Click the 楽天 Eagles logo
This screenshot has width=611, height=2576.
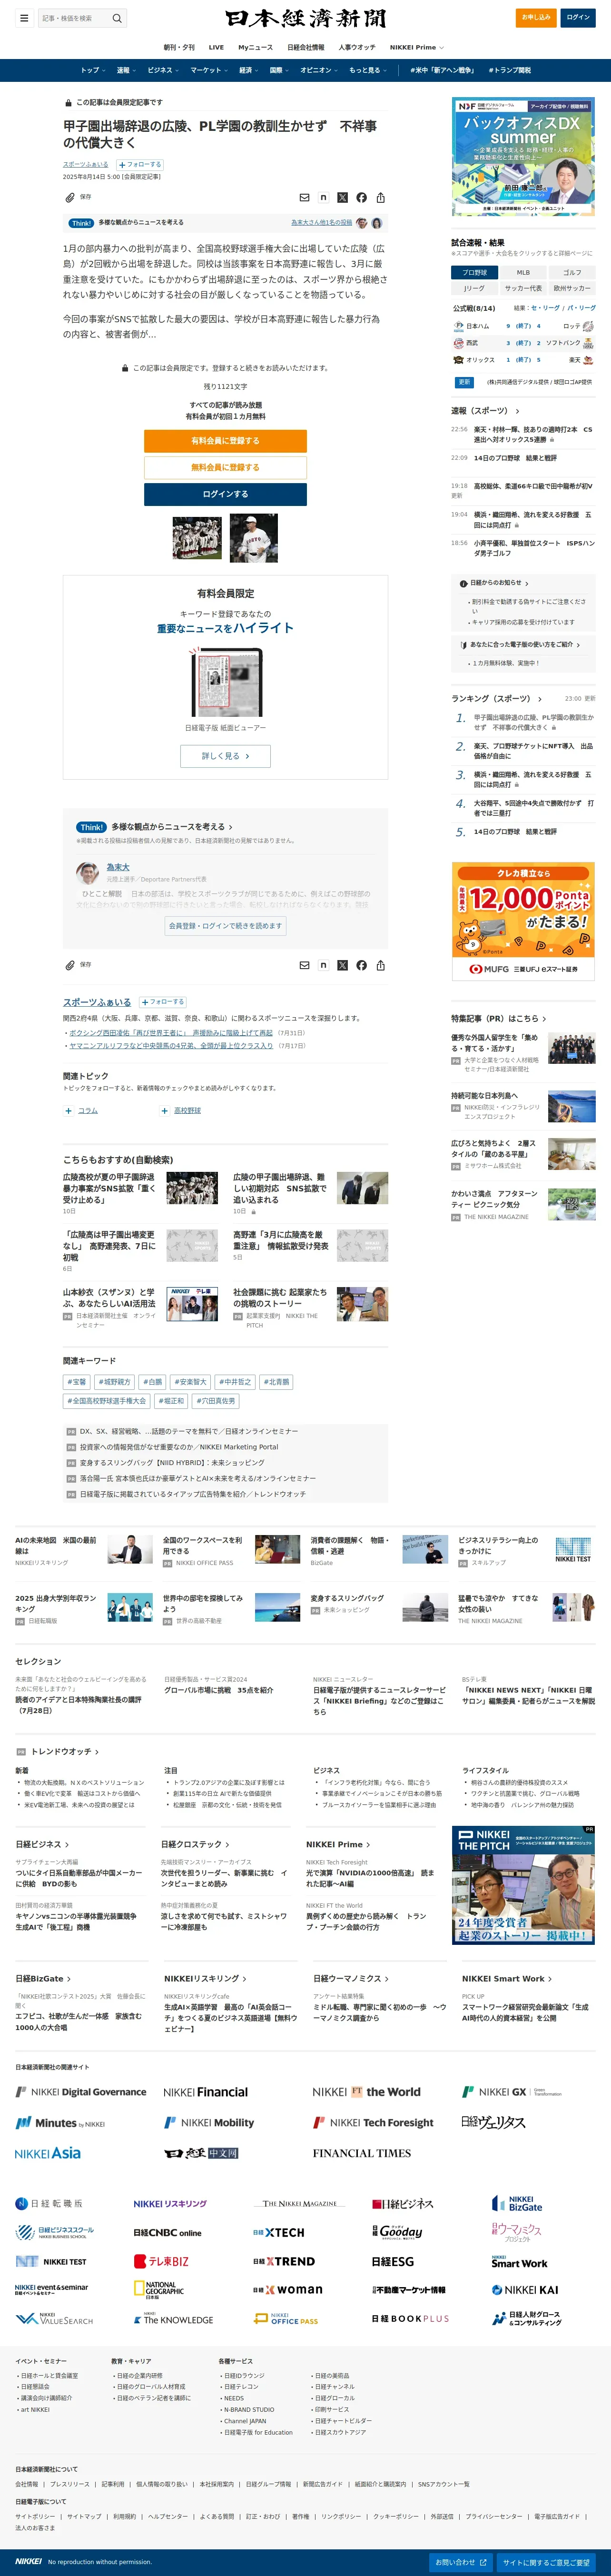pyautogui.click(x=588, y=360)
